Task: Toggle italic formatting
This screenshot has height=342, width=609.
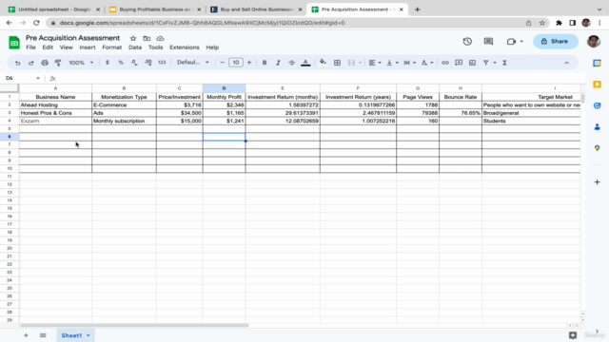Action: tap(278, 63)
